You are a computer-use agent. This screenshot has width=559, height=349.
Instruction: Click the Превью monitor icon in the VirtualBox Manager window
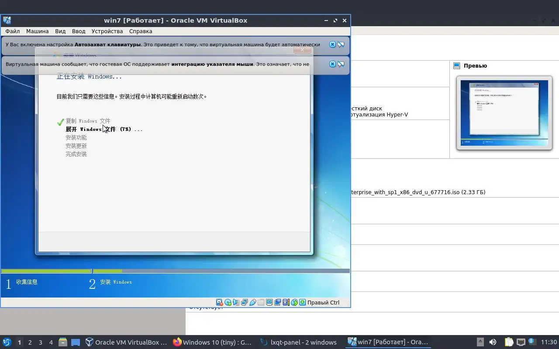coord(457,66)
